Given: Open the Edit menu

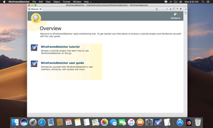Looking at the screenshot, I should click(41, 2).
